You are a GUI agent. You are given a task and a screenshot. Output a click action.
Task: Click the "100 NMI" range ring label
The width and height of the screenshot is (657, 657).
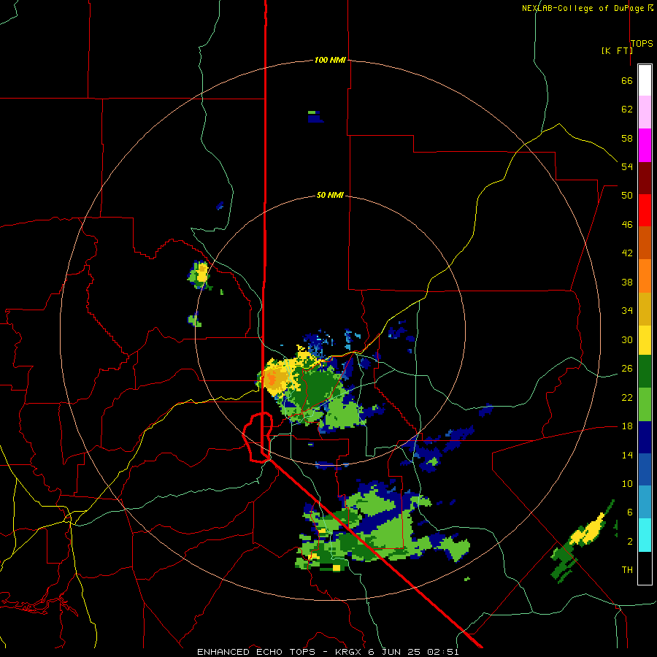tap(330, 60)
